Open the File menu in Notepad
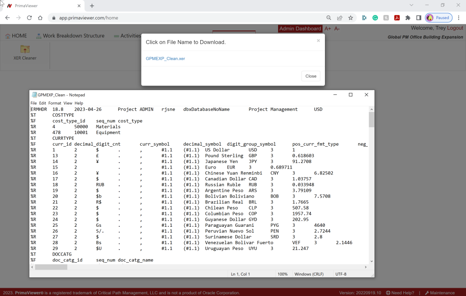 coord(34,103)
